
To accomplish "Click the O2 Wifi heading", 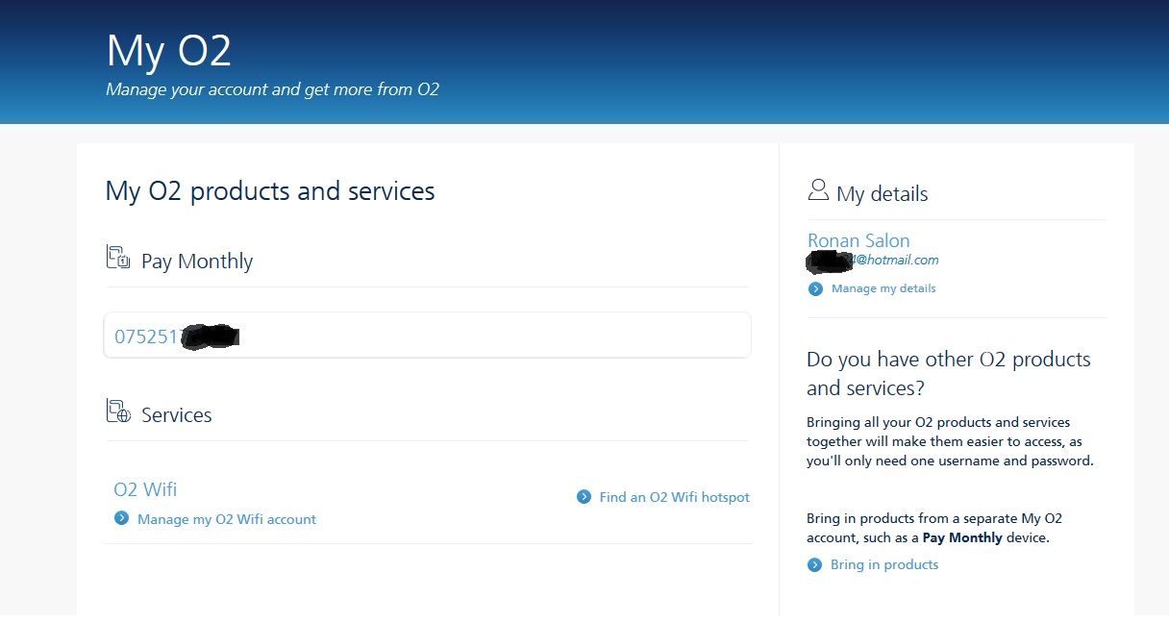I will [144, 489].
